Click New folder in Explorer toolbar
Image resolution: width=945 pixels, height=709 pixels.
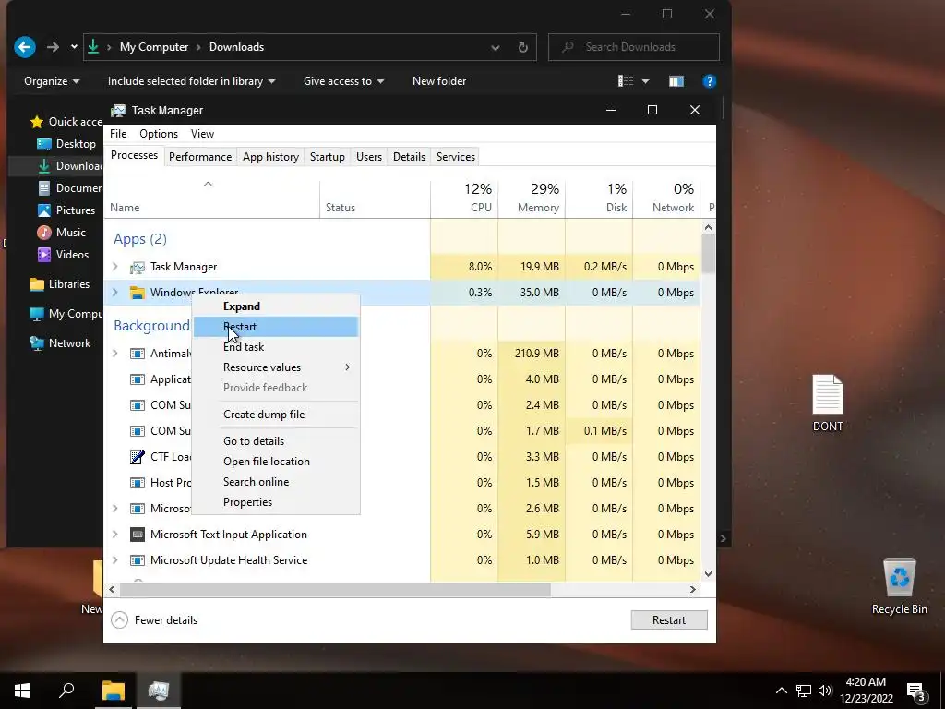(x=438, y=81)
